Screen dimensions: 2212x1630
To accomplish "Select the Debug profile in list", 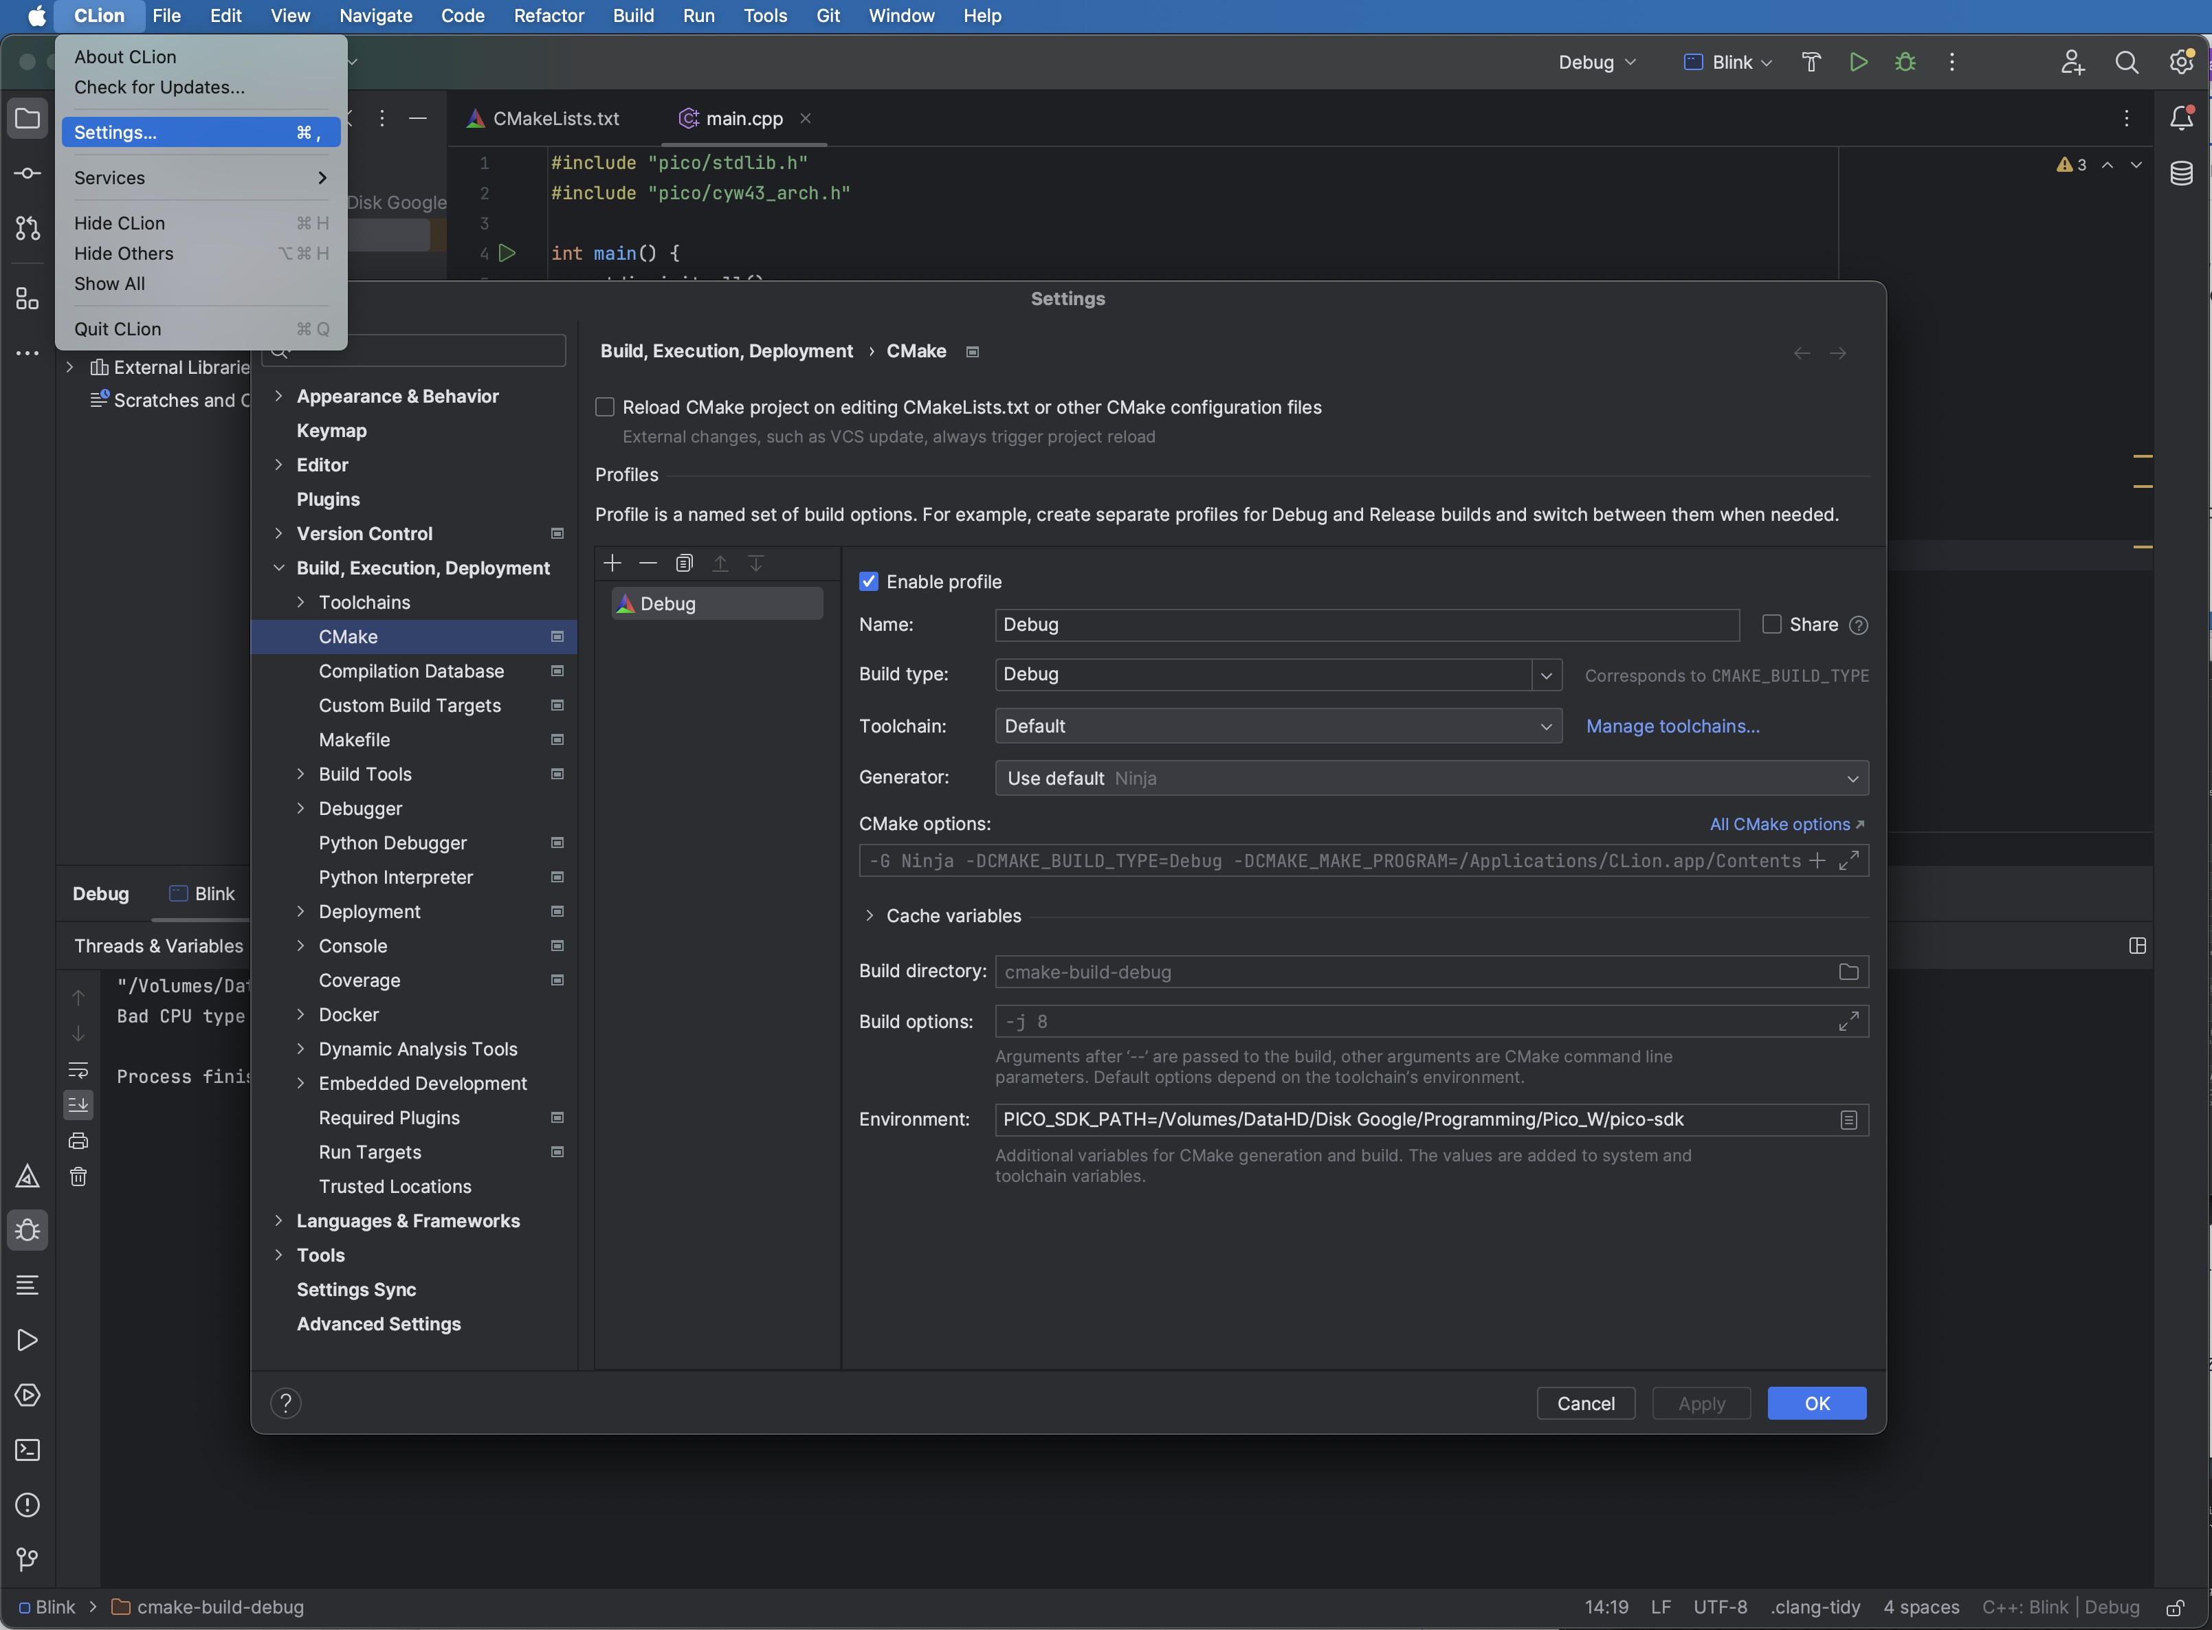I will [717, 604].
